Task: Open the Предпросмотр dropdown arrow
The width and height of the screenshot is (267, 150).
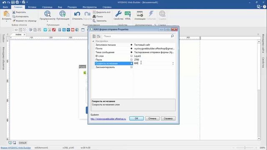Action: [x=48, y=21]
